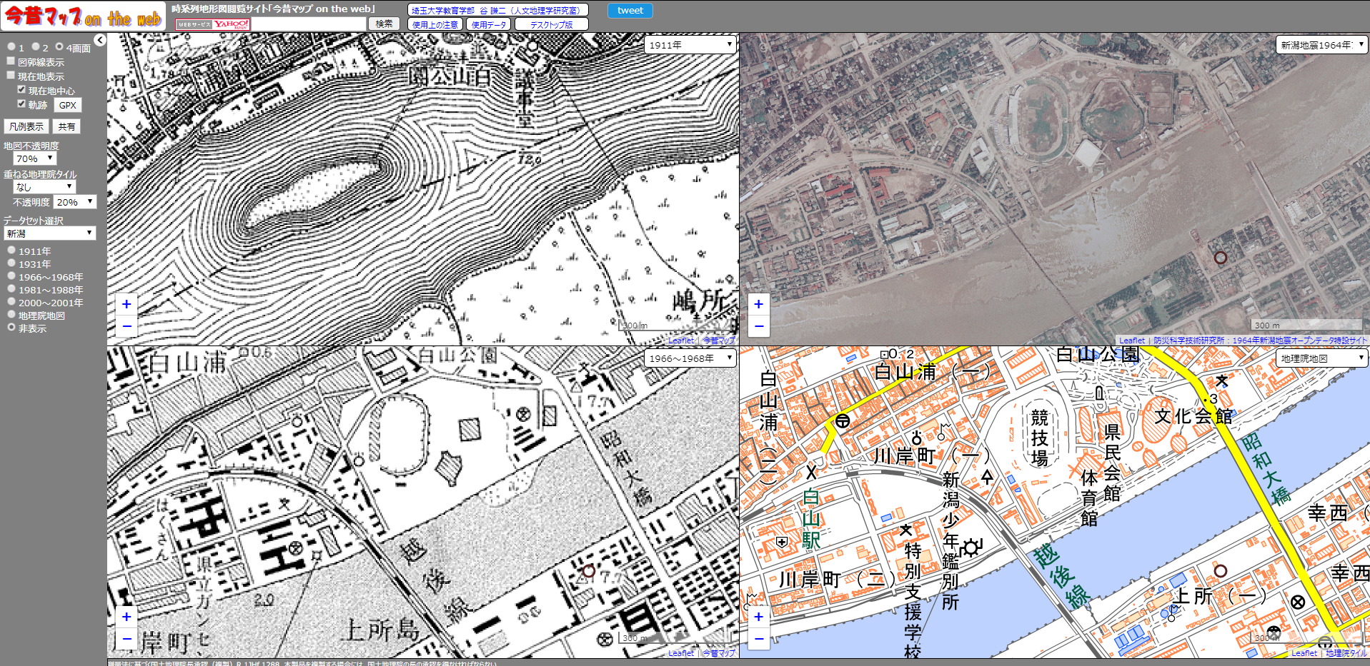Image resolution: width=1370 pixels, height=666 pixels.
Task: Enable the 図郭線表示 checkbox
Action: point(11,61)
